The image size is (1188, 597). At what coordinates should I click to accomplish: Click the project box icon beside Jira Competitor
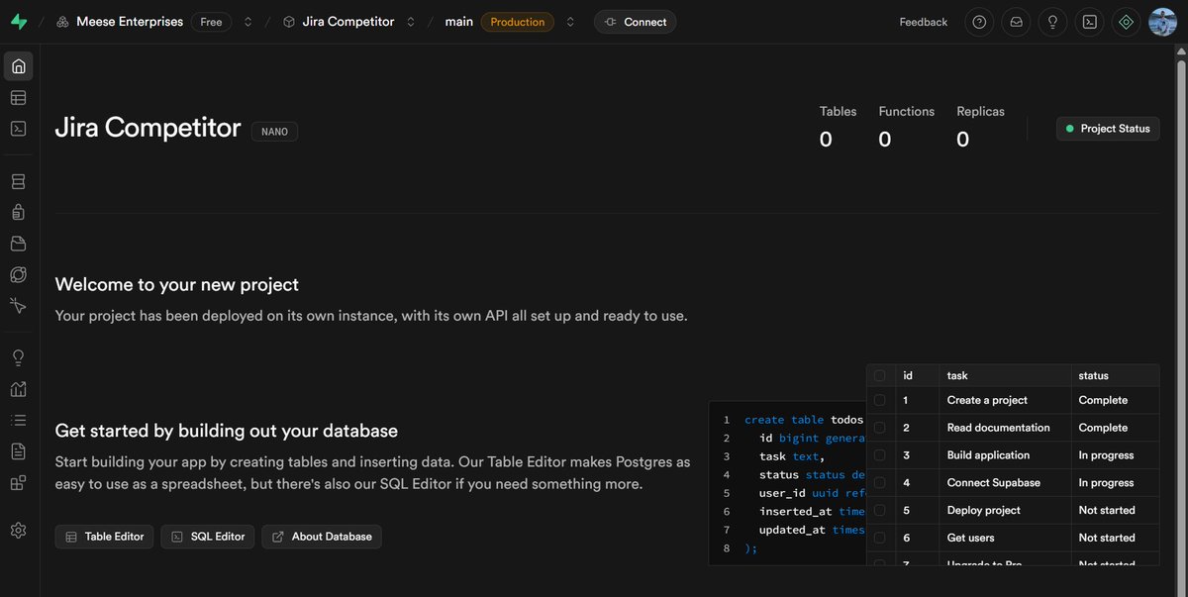pos(289,22)
